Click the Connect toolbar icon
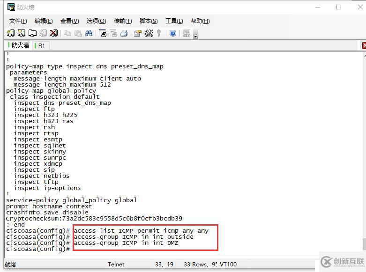The width and height of the screenshot is (366, 272). click(x=10, y=33)
